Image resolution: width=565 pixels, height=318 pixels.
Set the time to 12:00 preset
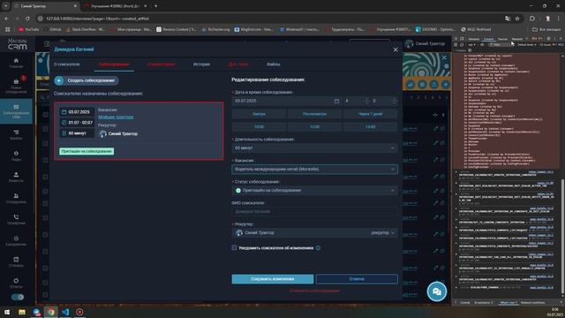point(314,127)
